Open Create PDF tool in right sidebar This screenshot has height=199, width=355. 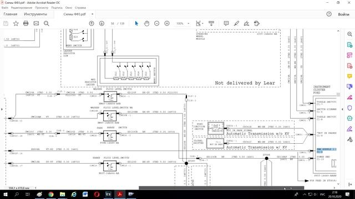(349, 66)
